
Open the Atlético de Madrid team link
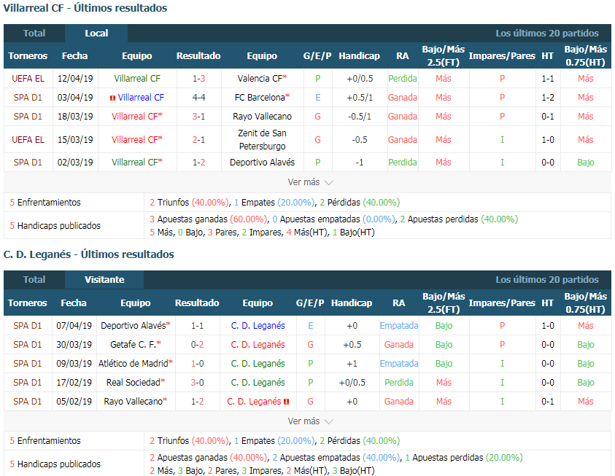point(135,364)
